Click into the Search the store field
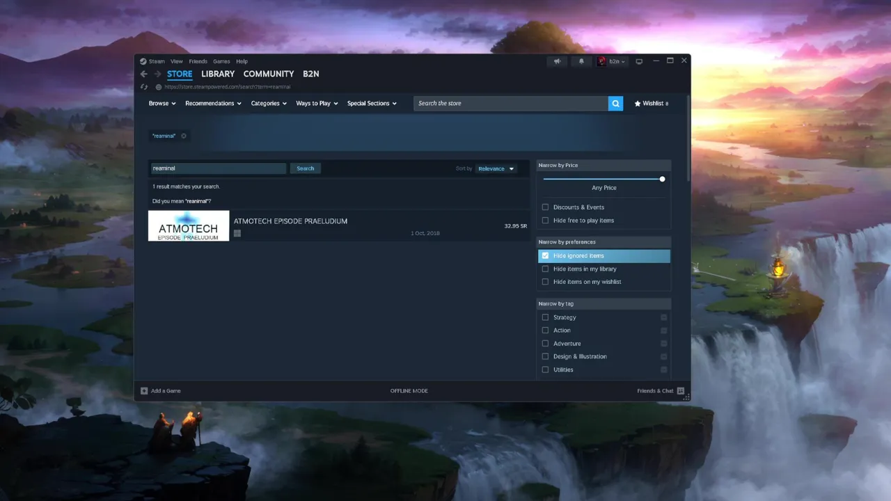 tap(510, 103)
